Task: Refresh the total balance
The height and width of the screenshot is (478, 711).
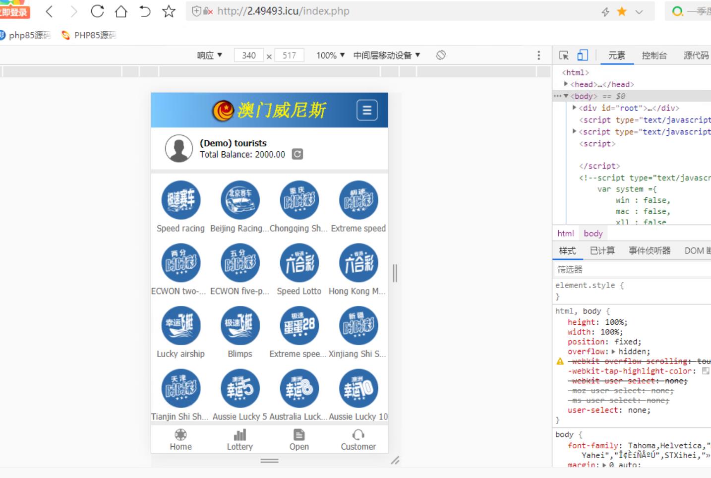Action: pos(297,154)
